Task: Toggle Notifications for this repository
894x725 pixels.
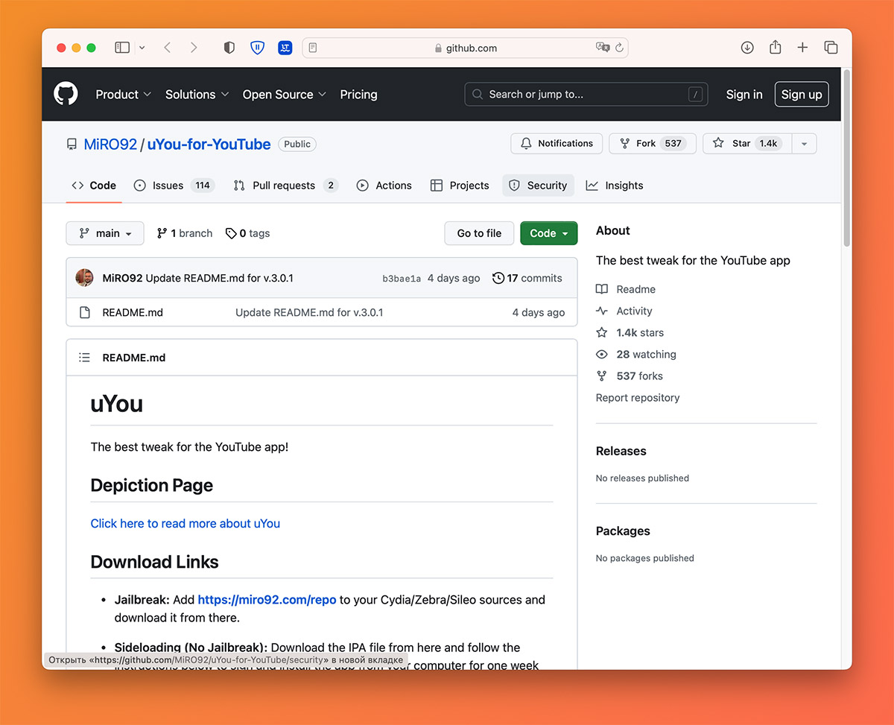Action: (x=557, y=144)
